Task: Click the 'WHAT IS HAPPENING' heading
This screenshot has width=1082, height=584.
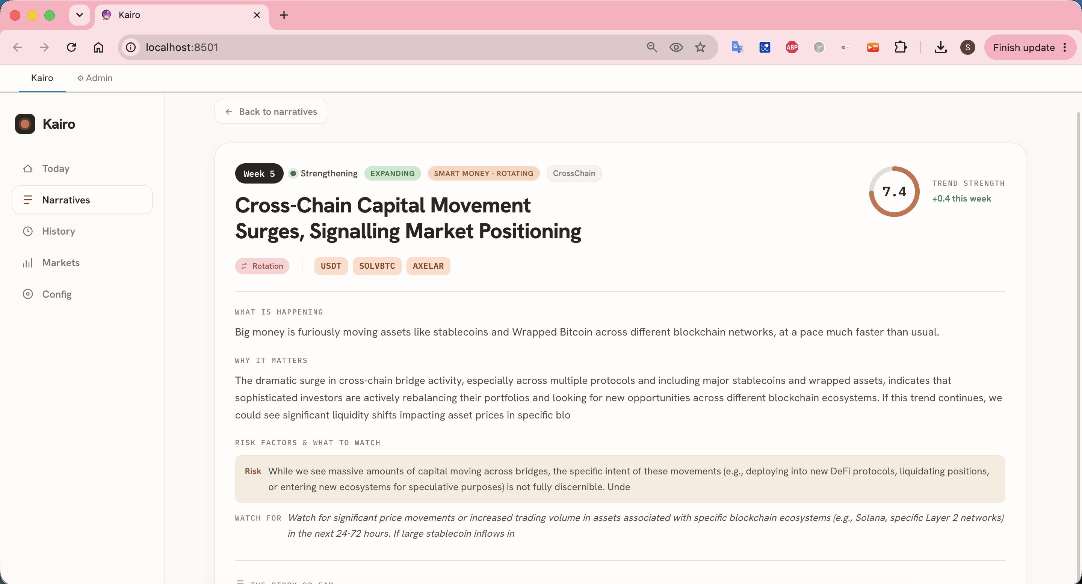Action: coord(279,312)
